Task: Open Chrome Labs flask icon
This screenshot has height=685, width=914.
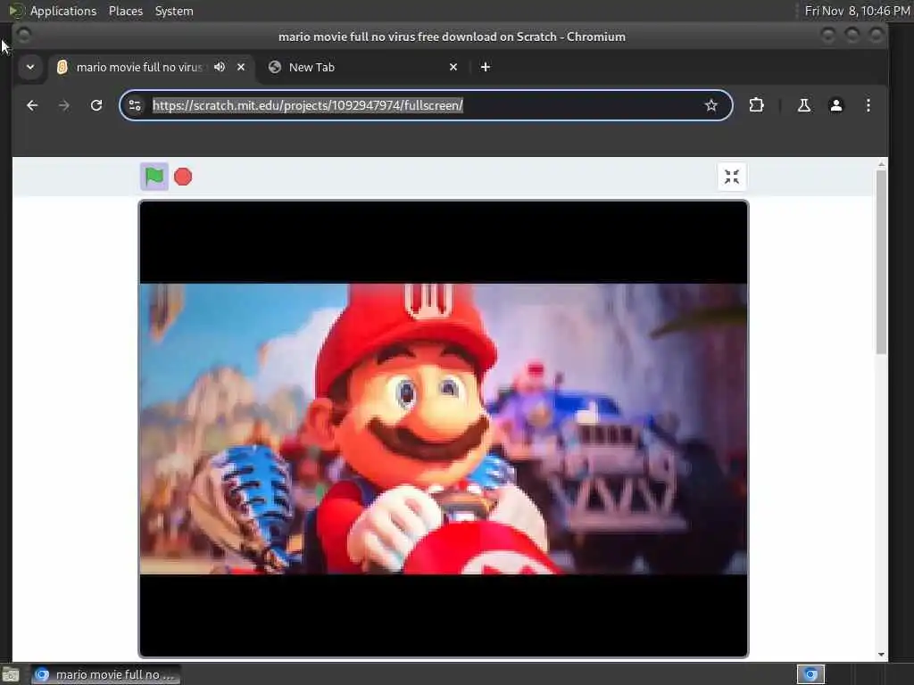Action: (x=804, y=105)
